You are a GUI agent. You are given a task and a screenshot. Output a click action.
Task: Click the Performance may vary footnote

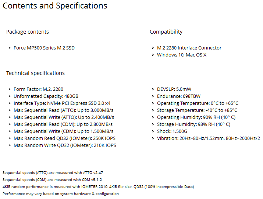click(x=61, y=194)
